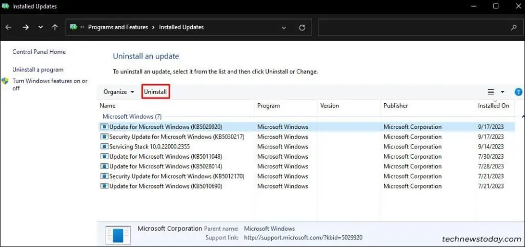The image size is (525, 247).
Task: Select update KB5029920 row
Action: [x=307, y=127]
